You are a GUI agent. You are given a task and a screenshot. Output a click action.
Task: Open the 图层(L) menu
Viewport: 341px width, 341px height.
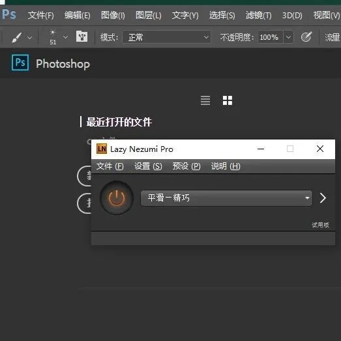148,16
